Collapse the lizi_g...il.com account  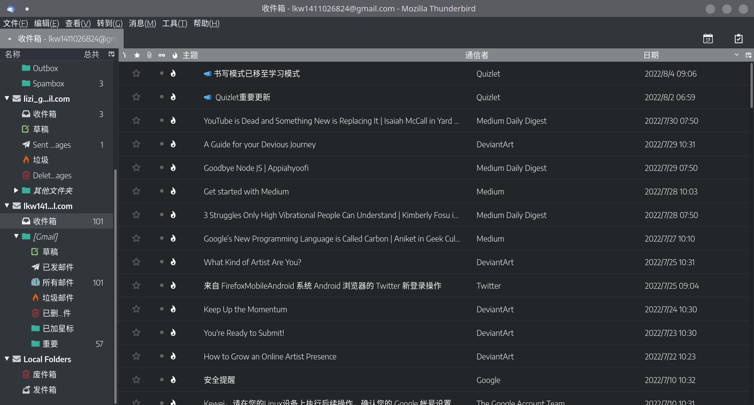pyautogui.click(x=7, y=98)
